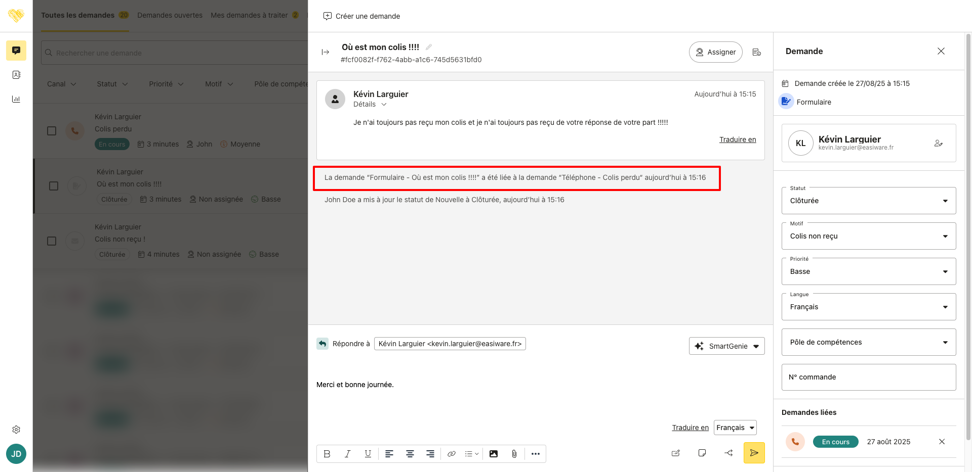The image size is (972, 472).
Task: Collapse the request panel arrow icon
Action: pos(326,52)
